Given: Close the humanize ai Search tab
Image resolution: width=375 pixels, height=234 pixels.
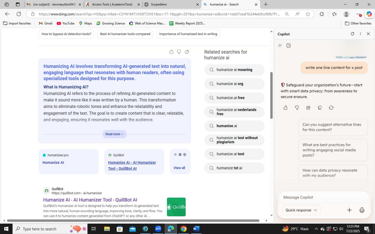Looking at the screenshot, I should pyautogui.click(x=256, y=4).
